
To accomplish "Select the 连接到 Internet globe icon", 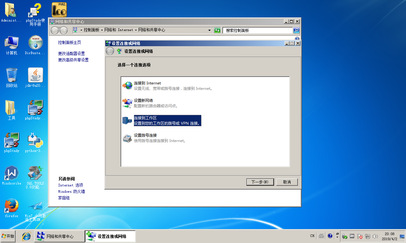I will click(128, 85).
